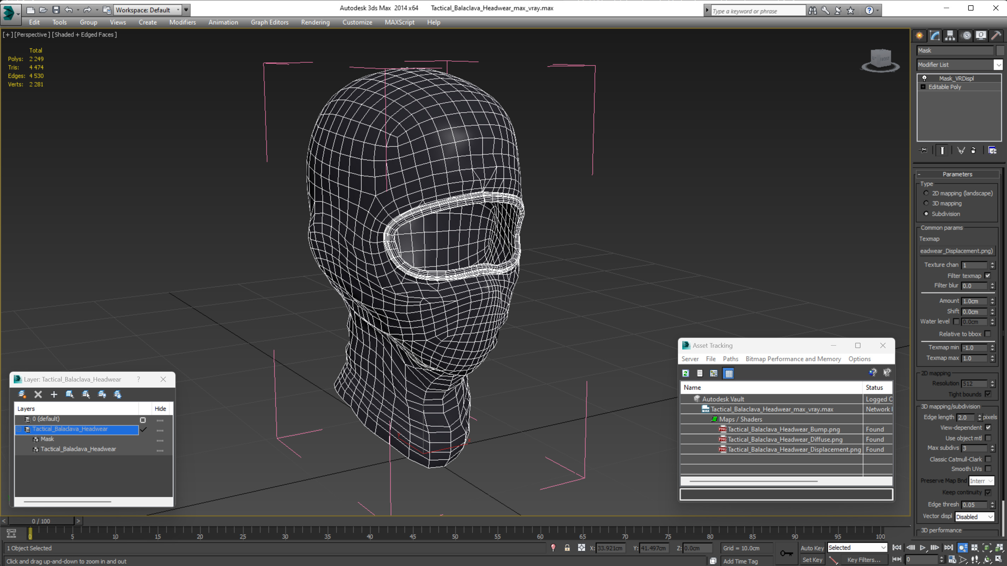Select 3D mapping radio button
Screen dimensions: 1007x566
926,203
